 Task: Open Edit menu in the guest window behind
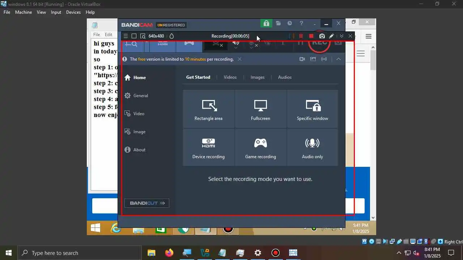coord(109,35)
